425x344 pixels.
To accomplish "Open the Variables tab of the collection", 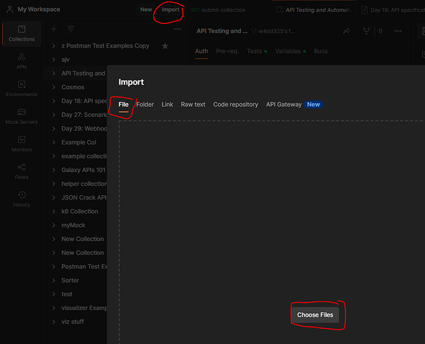I will (x=290, y=51).
